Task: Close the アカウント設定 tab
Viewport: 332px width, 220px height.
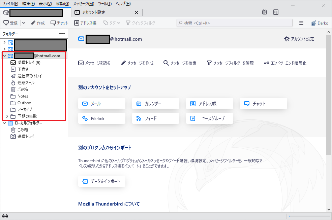Action: [x=137, y=12]
